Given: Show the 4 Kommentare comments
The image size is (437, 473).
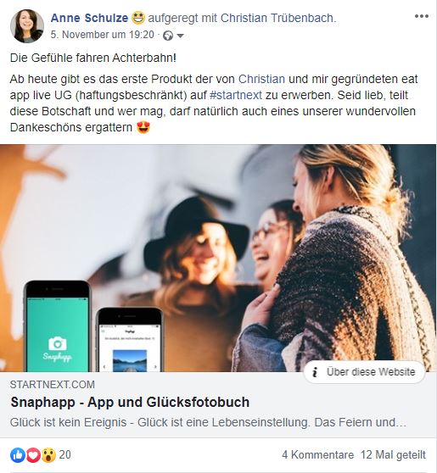Looking at the screenshot, I should point(317,454).
